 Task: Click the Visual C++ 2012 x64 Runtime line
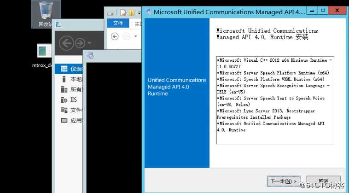274,63
